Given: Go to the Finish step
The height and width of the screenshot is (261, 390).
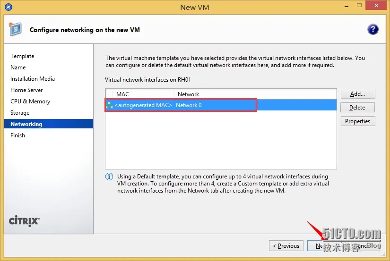Looking at the screenshot, I should [x=17, y=135].
